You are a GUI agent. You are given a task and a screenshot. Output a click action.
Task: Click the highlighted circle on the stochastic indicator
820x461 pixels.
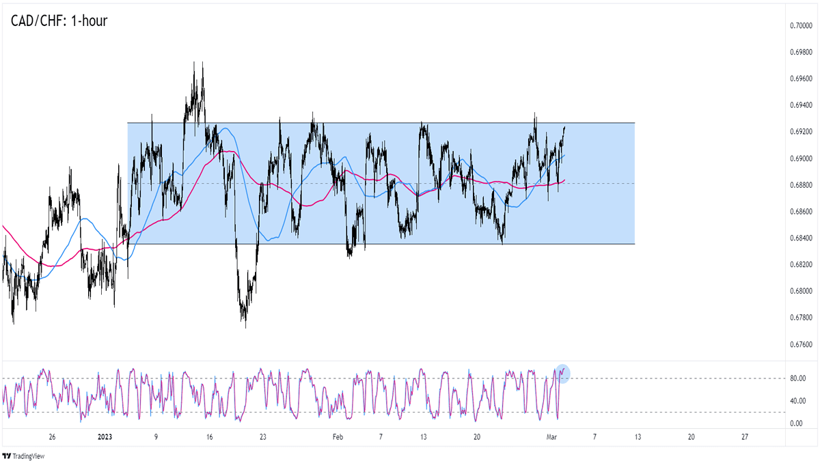[x=562, y=373]
